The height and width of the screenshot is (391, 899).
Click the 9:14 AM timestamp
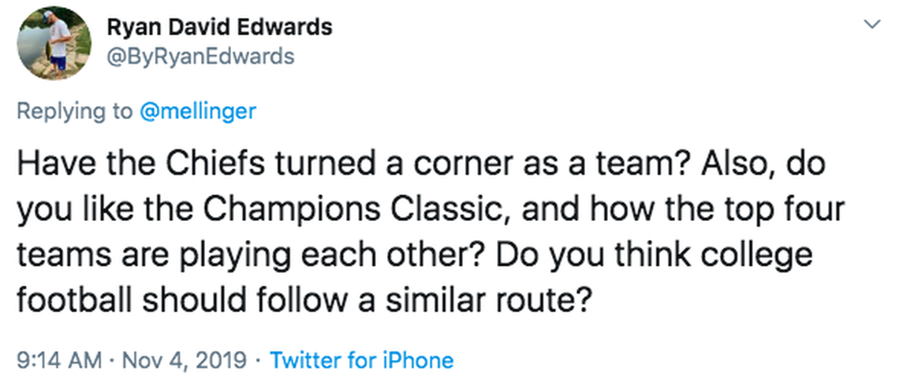[x=60, y=360]
